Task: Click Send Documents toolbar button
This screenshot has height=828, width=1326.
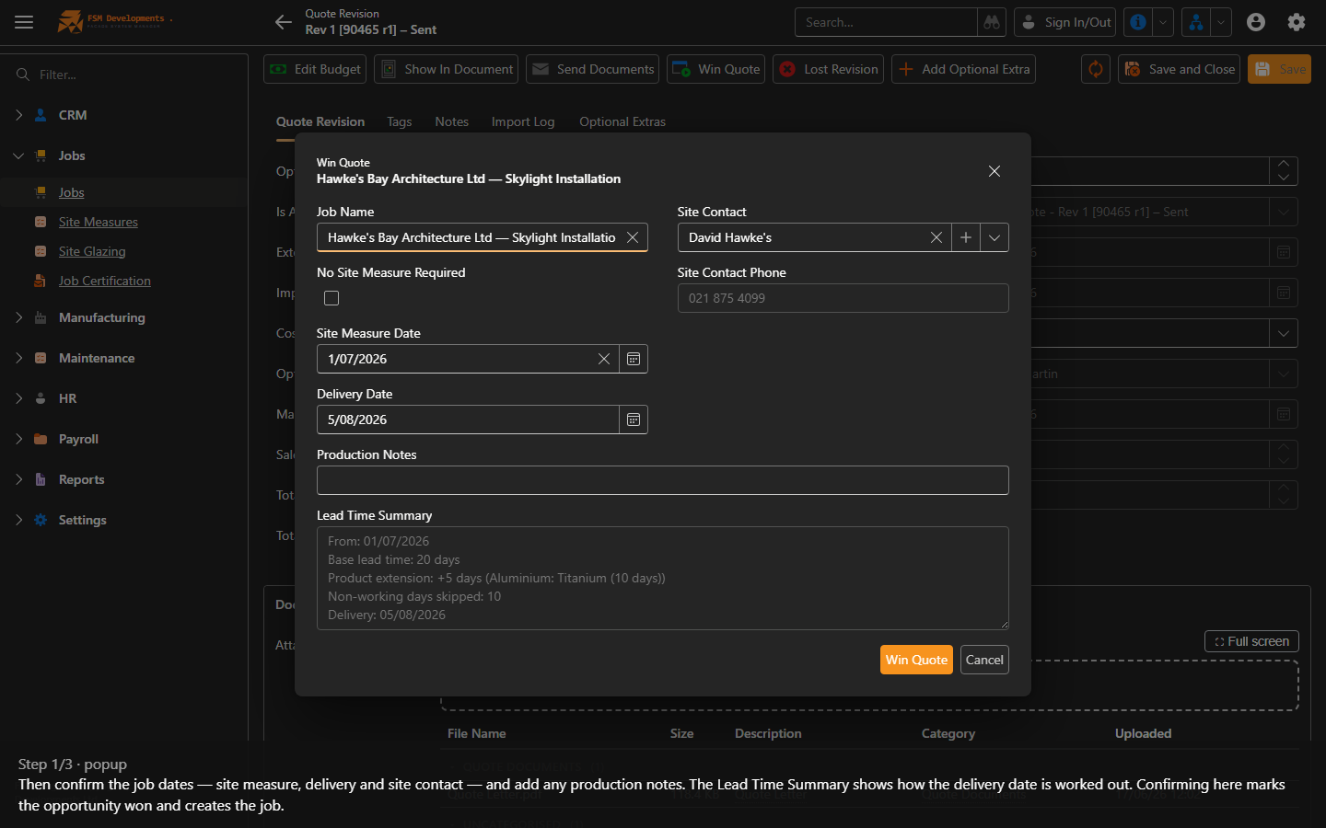Action: pyautogui.click(x=593, y=69)
